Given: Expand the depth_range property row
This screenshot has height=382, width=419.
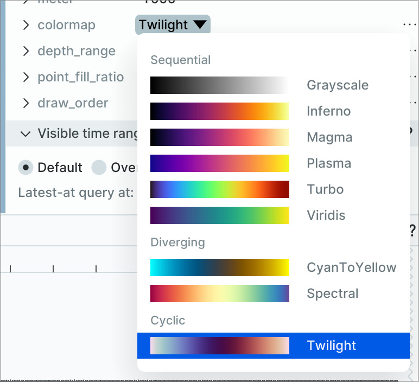Looking at the screenshot, I should 26,51.
